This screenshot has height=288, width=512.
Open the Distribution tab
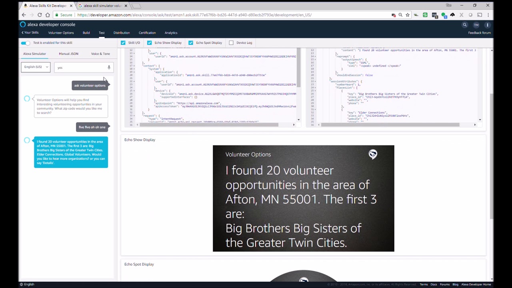[122, 33]
